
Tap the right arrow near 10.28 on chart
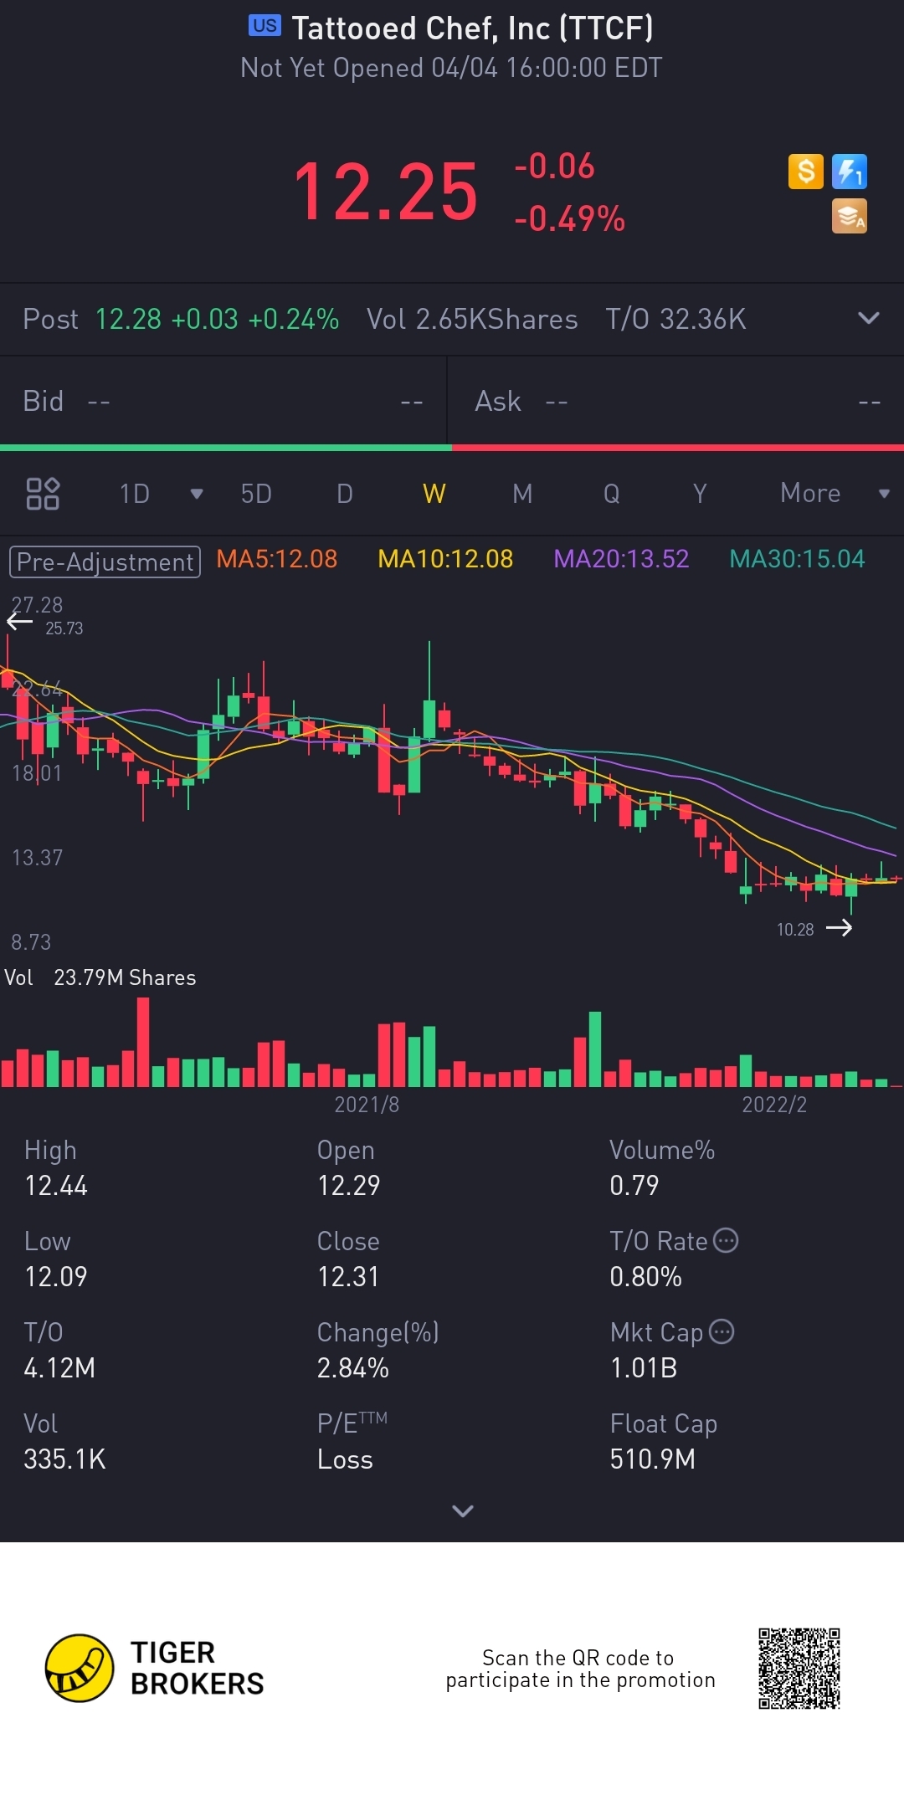(839, 927)
